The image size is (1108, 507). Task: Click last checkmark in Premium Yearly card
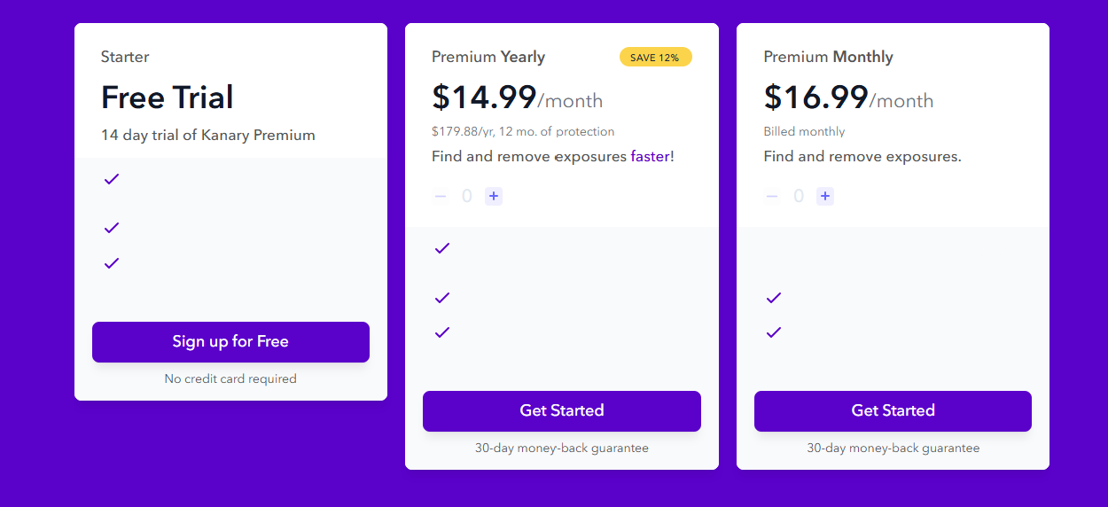click(442, 332)
